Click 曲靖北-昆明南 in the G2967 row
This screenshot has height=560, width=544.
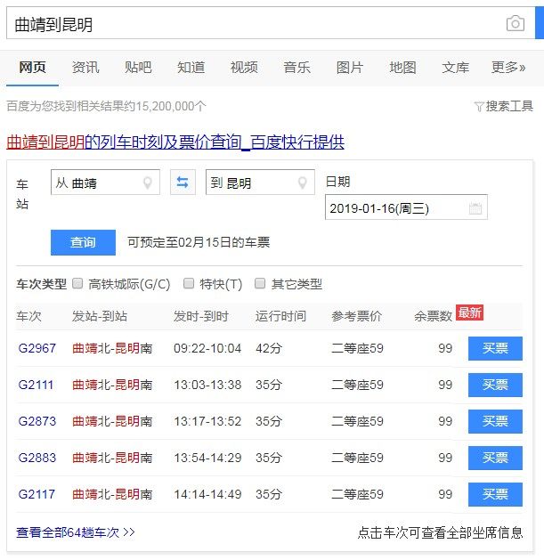[112, 348]
